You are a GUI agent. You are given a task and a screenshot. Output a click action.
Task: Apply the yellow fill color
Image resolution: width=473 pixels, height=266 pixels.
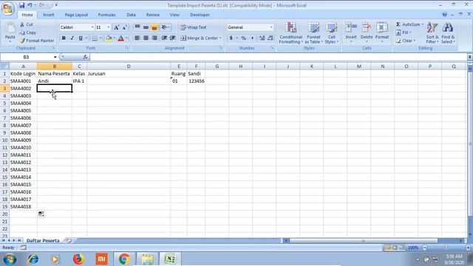pyautogui.click(x=109, y=38)
